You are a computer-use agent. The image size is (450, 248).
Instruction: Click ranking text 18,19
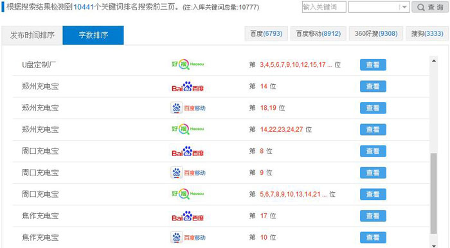[268, 108]
